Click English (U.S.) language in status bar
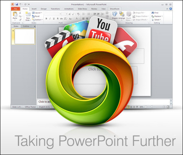This screenshot has width=183, height=155. point(45,107)
